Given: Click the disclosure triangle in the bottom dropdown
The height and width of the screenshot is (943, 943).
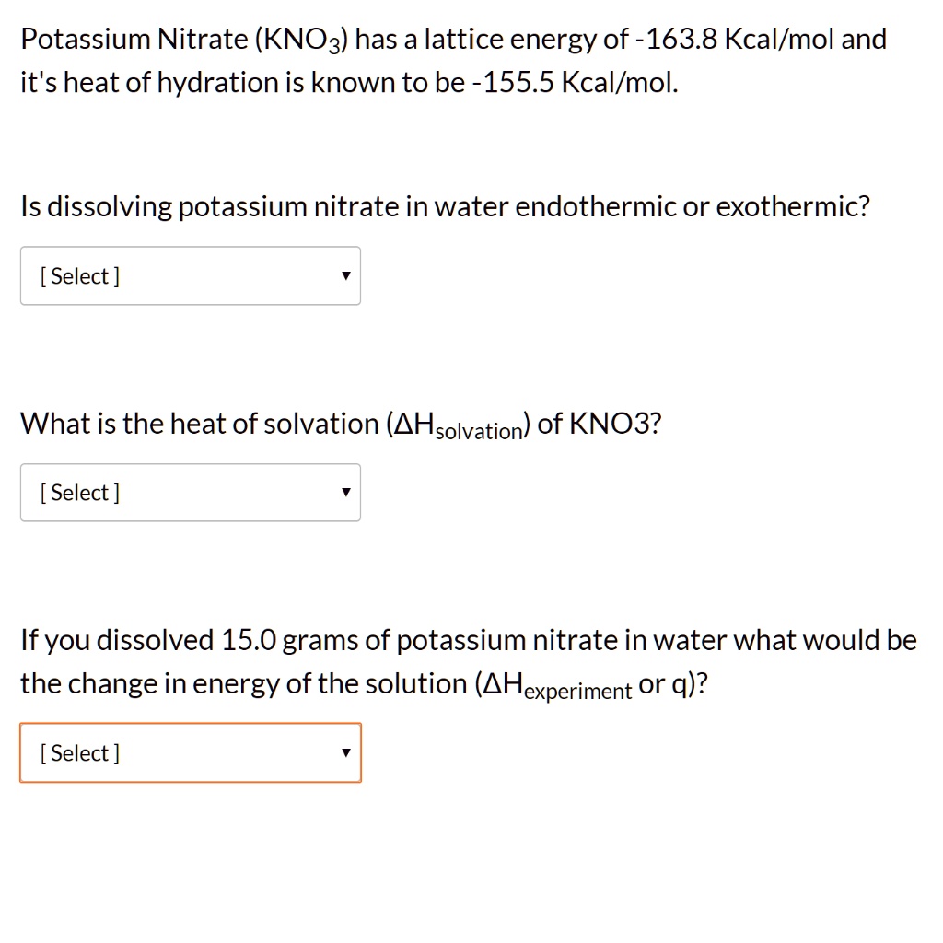Looking at the screenshot, I should point(345,752).
